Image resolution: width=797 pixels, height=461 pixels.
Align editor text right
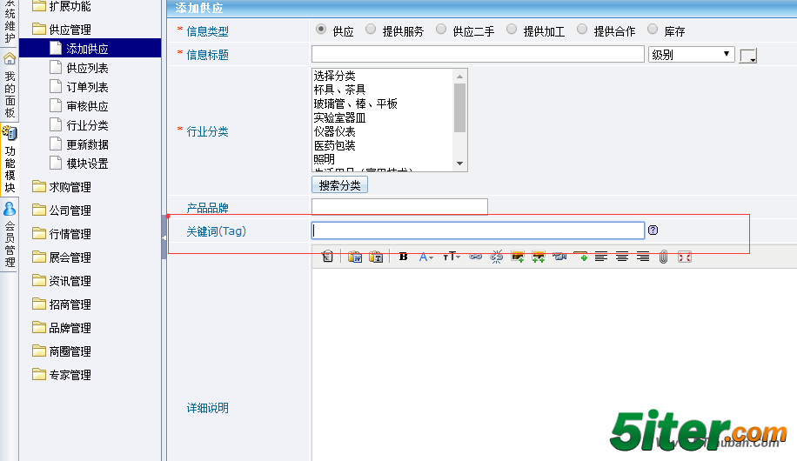(643, 257)
